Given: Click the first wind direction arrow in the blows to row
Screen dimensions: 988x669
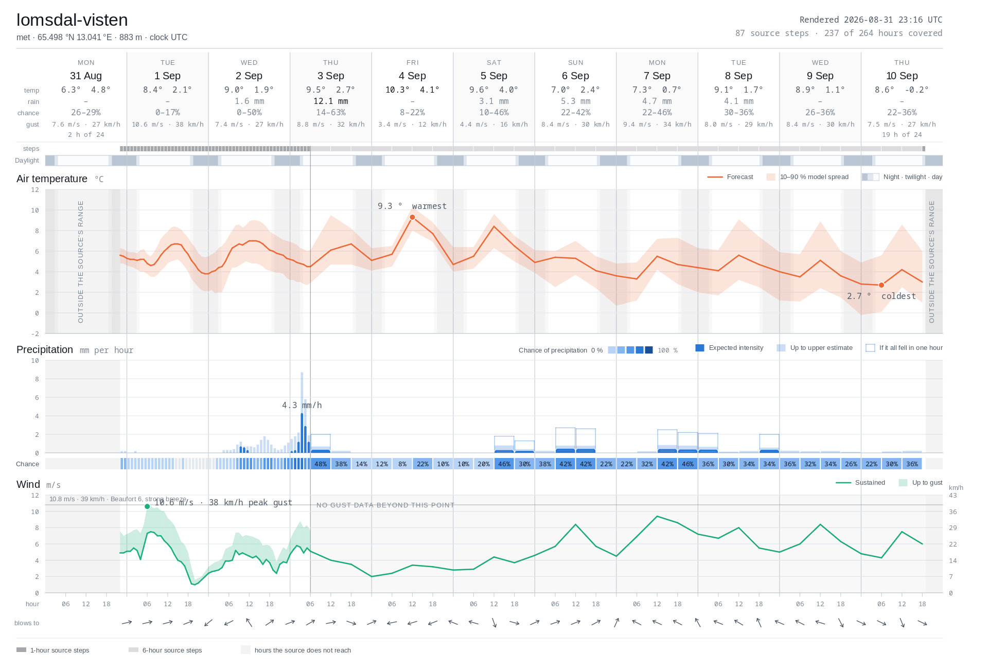Looking at the screenshot, I should pyautogui.click(x=127, y=623).
